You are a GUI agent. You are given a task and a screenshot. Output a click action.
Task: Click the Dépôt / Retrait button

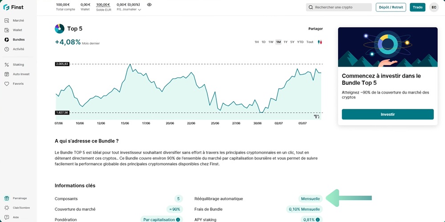coord(391,7)
